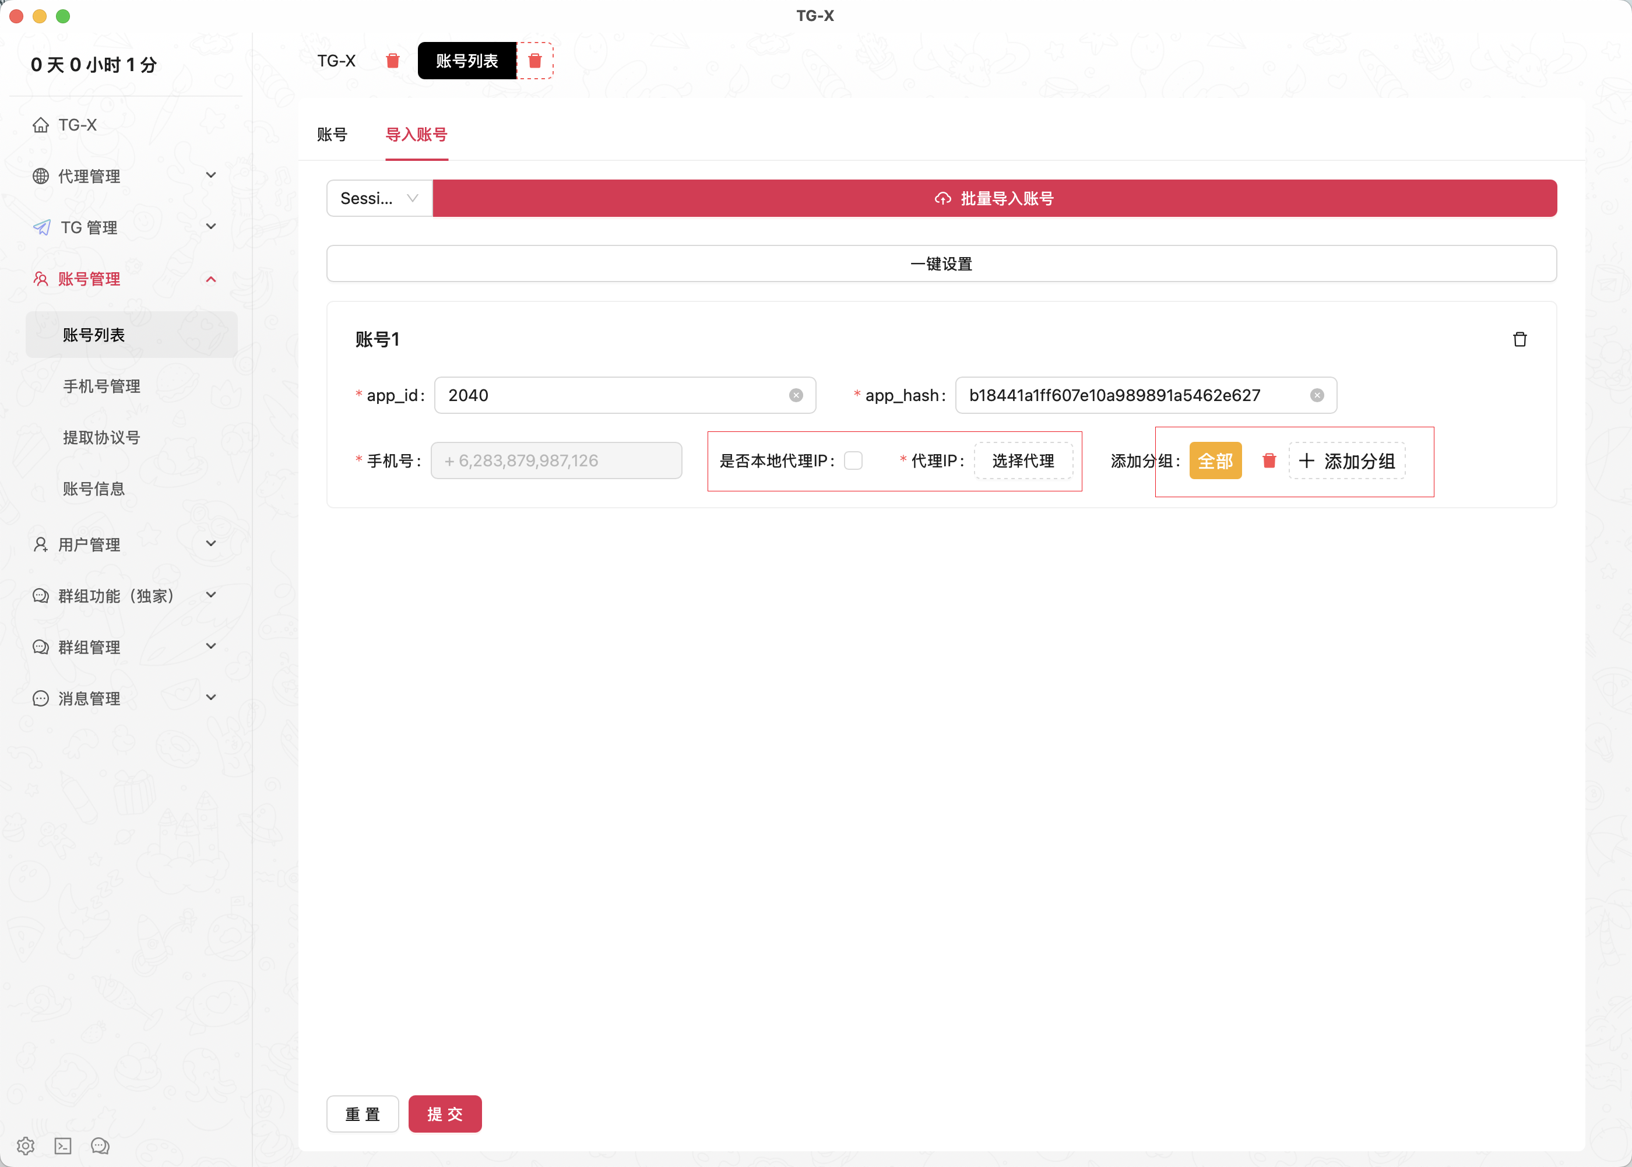Click the user icon for 用户管理

[x=41, y=544]
